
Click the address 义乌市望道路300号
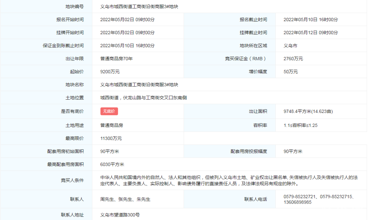[x=120, y=215]
